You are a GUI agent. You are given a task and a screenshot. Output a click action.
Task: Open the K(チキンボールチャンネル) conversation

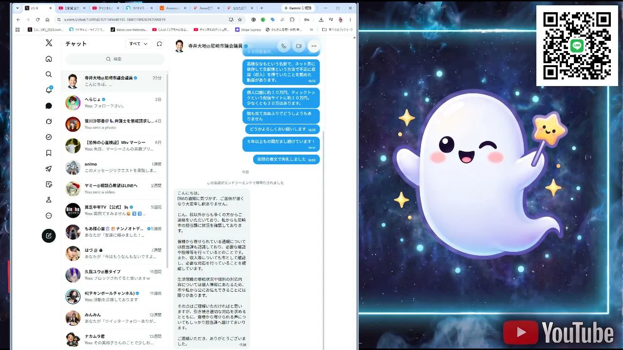click(x=114, y=297)
